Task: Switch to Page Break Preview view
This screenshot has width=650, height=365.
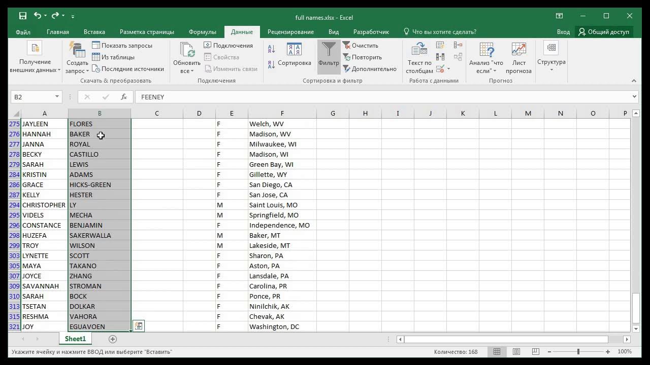Action: point(536,351)
